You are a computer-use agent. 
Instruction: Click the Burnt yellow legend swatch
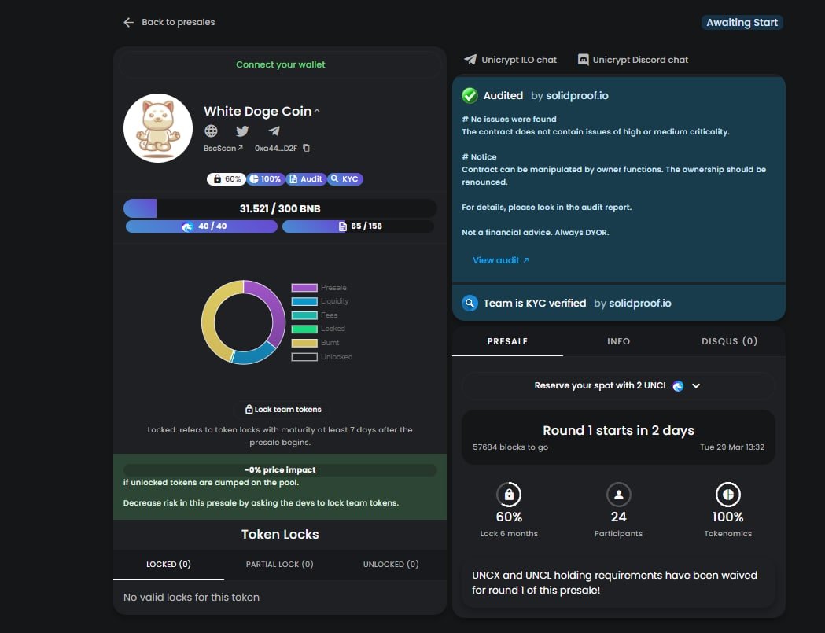pyautogui.click(x=304, y=343)
